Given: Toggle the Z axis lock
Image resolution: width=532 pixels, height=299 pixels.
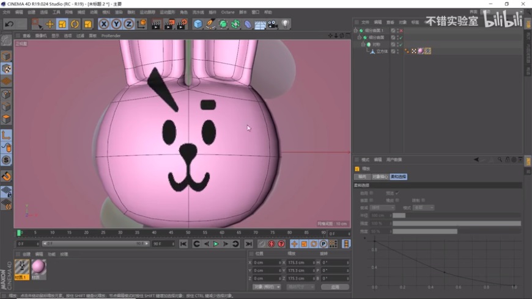Looking at the screenshot, I should point(128,24).
